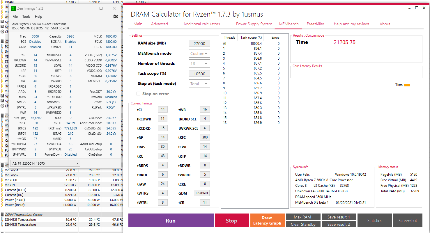Image resolution: width=430 pixels, height=233 pixels.
Task: Open the About tab
Action: click(385, 24)
